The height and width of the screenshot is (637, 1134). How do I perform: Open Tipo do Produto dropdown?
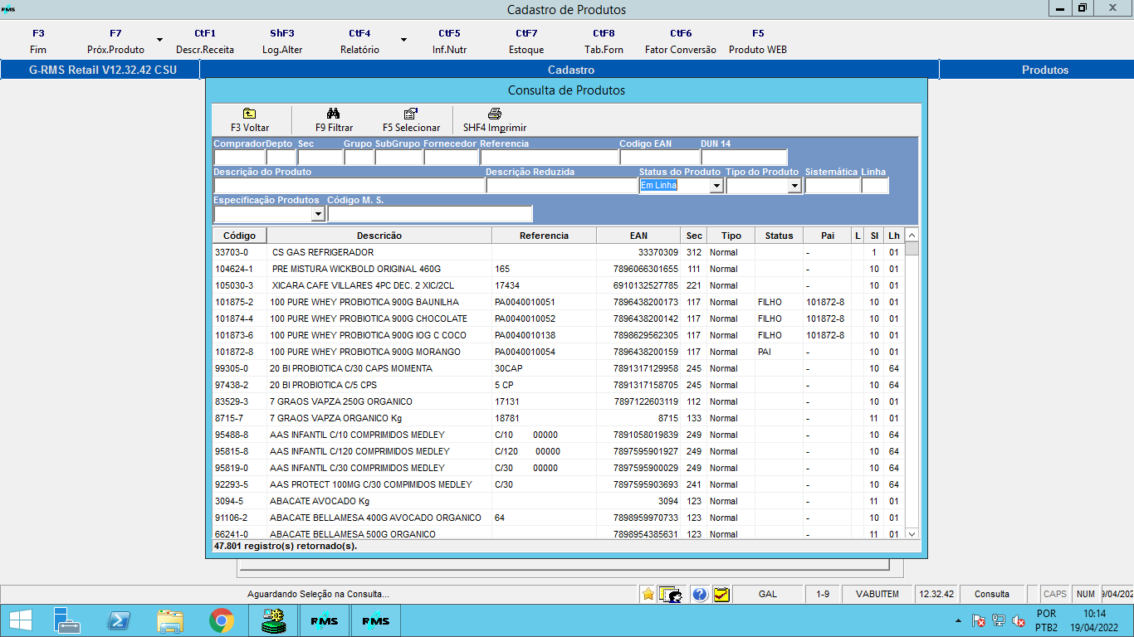(794, 186)
